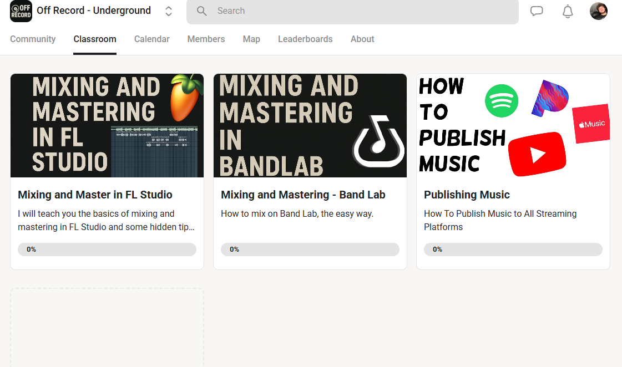Select the Leaderboards tab
The height and width of the screenshot is (367, 622).
(x=305, y=39)
